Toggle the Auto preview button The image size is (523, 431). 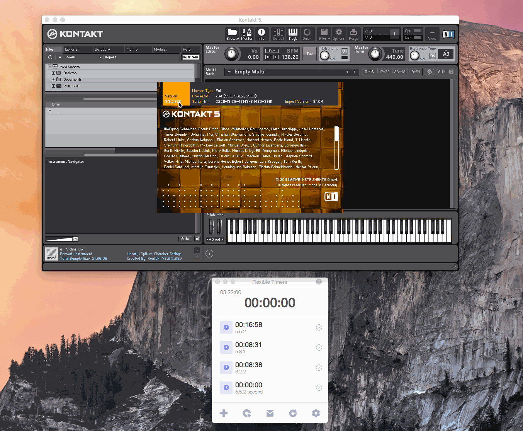pyautogui.click(x=185, y=239)
